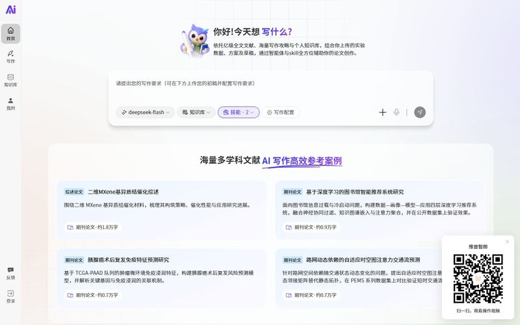Screen dimensions: 520x325
Task: Click the 综述论文 label badge
Action: click(74, 192)
